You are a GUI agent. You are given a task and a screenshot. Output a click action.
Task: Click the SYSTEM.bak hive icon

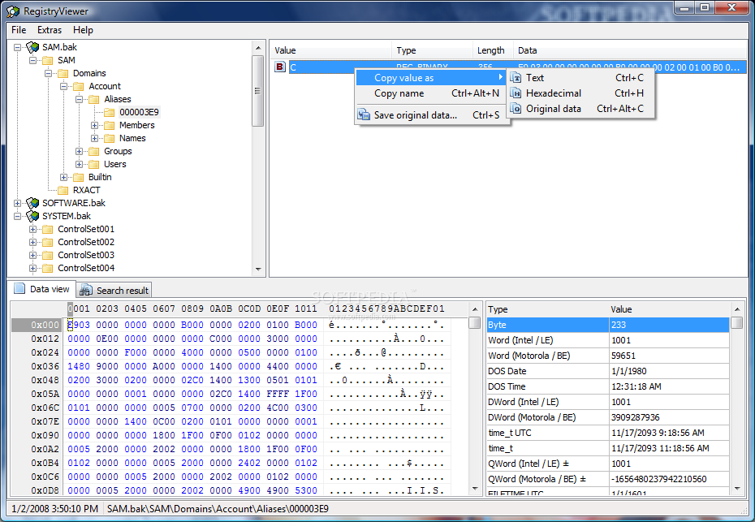coord(32,216)
